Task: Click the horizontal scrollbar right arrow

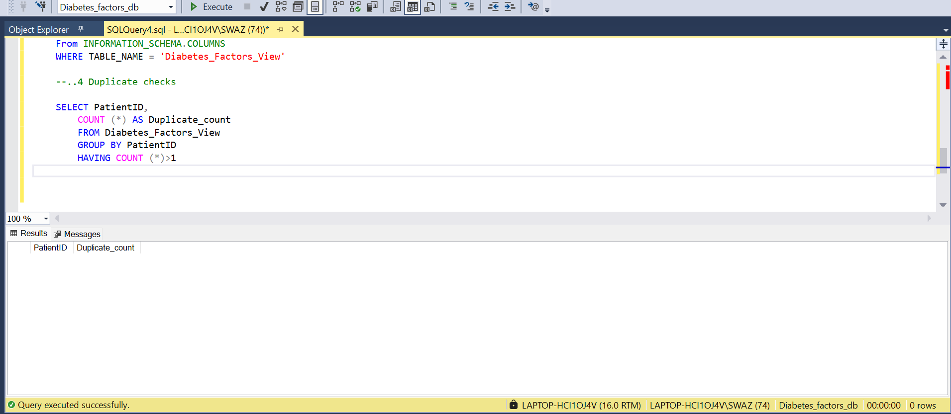Action: click(x=929, y=218)
